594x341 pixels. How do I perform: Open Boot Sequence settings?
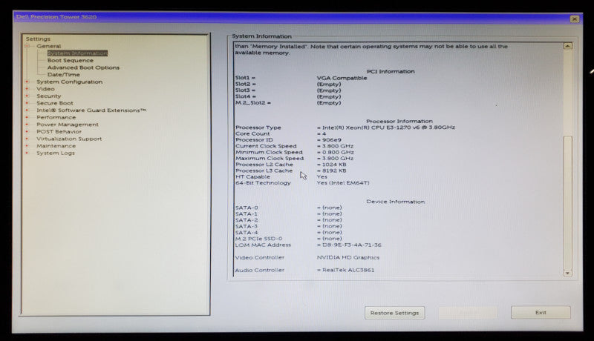click(x=71, y=61)
